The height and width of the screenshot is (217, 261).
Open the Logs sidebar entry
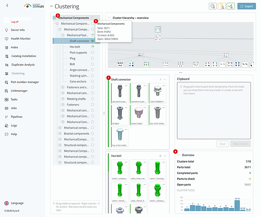[14, 126]
